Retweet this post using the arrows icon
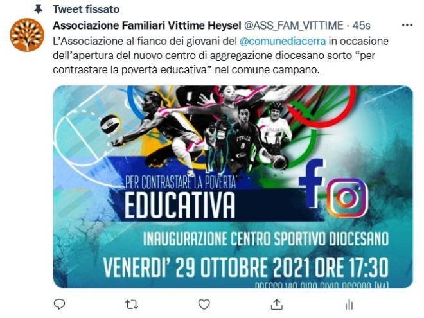The width and height of the screenshot is (424, 318). (x=132, y=305)
